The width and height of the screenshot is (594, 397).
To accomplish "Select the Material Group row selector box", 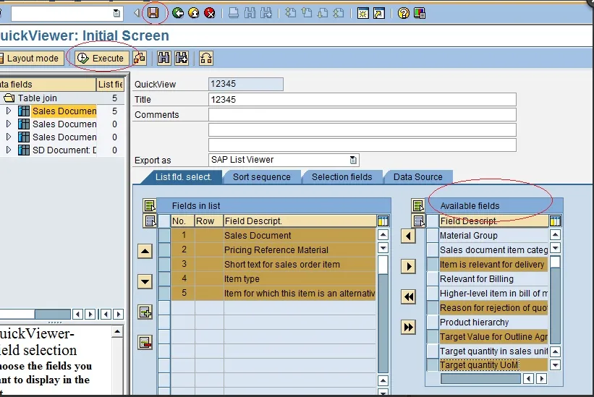I will [x=432, y=235].
